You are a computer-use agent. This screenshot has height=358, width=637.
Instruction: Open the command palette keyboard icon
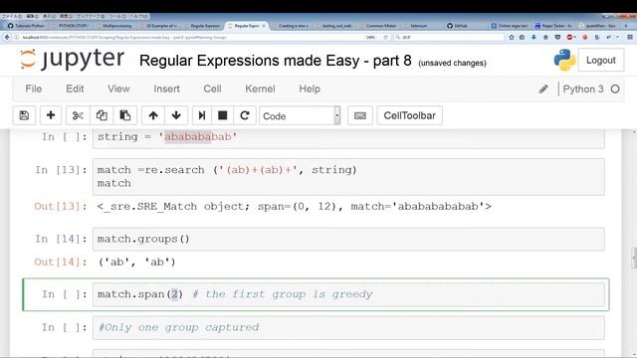(360, 115)
